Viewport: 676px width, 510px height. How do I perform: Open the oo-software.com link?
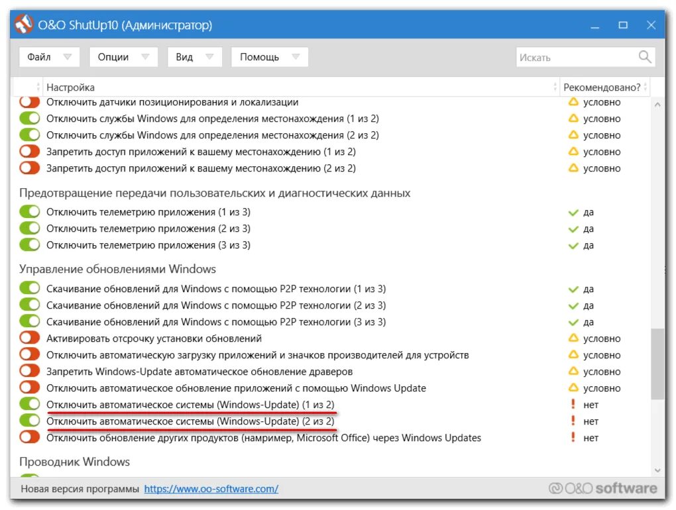[x=211, y=489]
